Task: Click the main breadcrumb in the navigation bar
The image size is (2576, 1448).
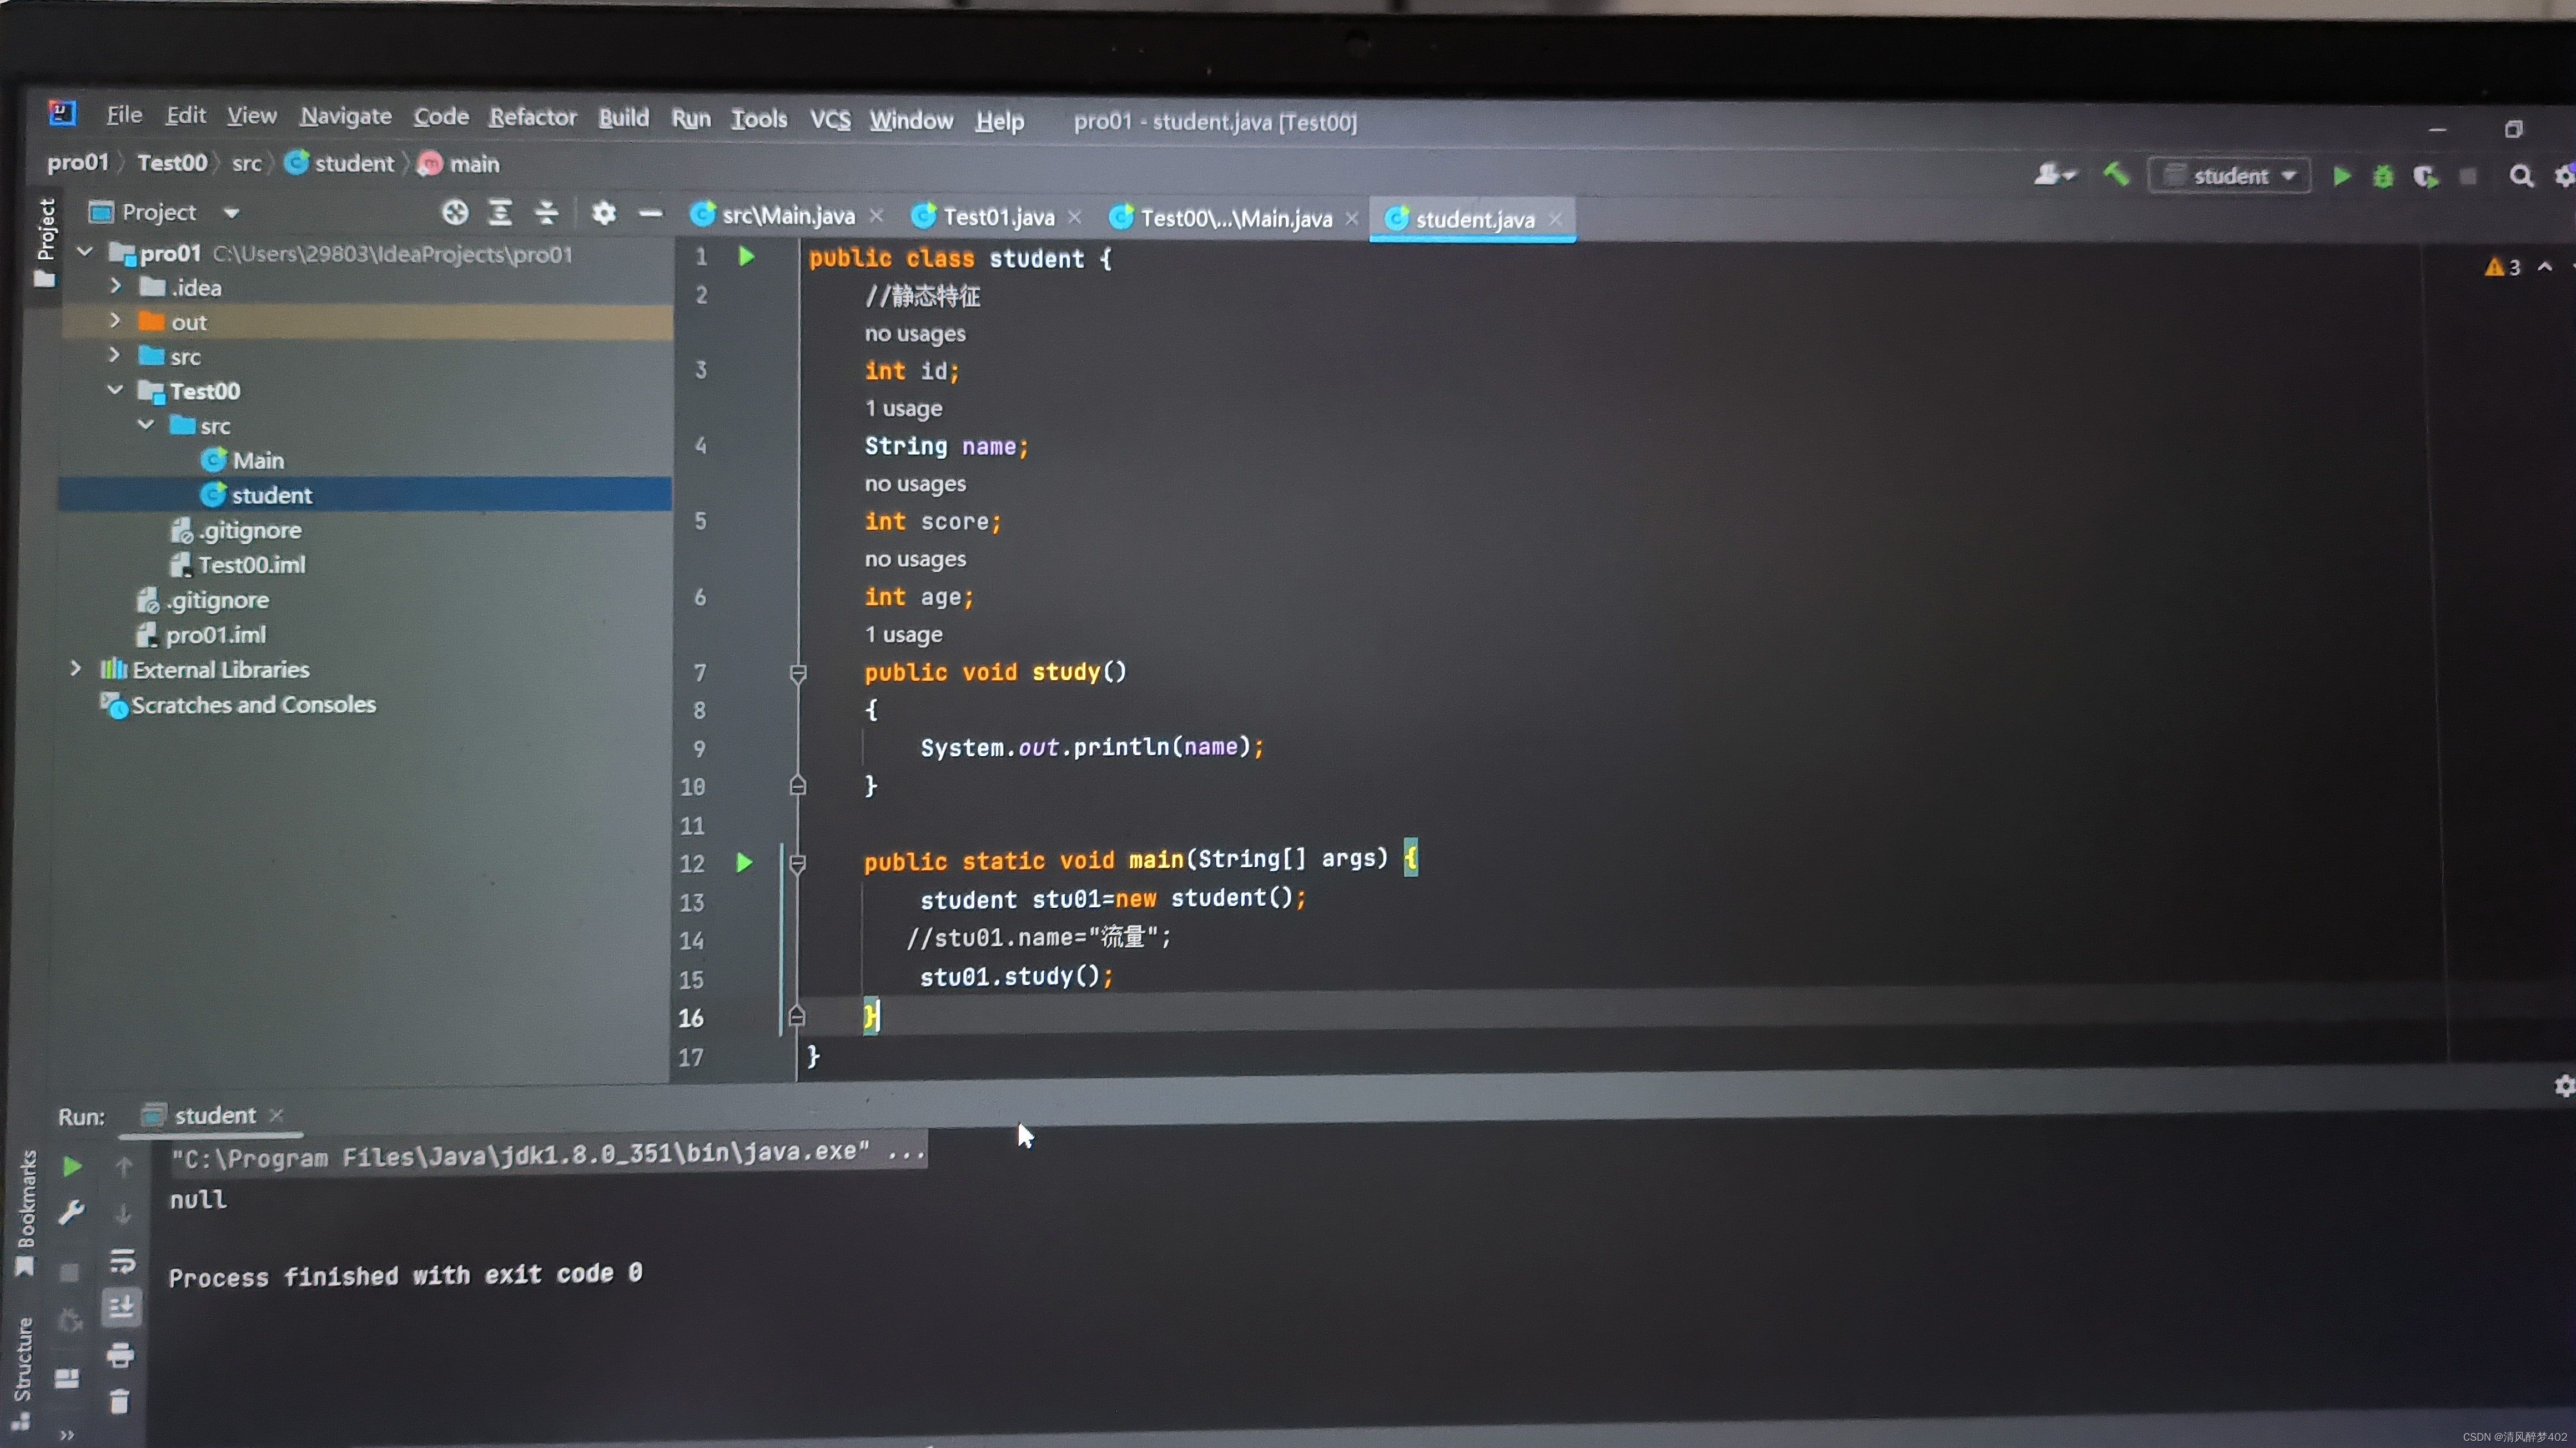Action: tap(474, 164)
